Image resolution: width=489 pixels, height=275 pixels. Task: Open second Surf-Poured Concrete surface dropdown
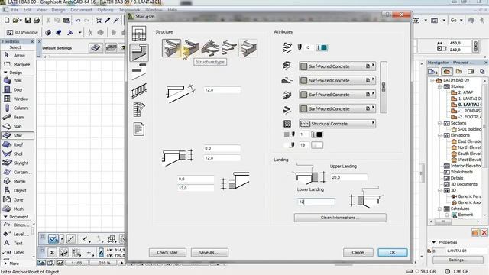click(337, 80)
